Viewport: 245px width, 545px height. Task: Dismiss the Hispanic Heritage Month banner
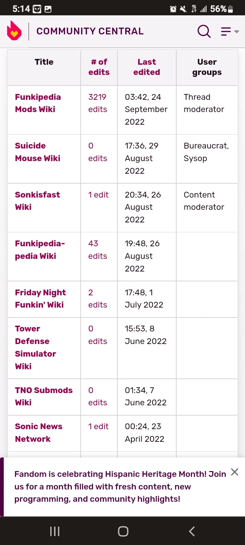pyautogui.click(x=234, y=472)
